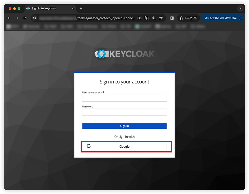Open the tab search chevron at top right

[241, 8]
